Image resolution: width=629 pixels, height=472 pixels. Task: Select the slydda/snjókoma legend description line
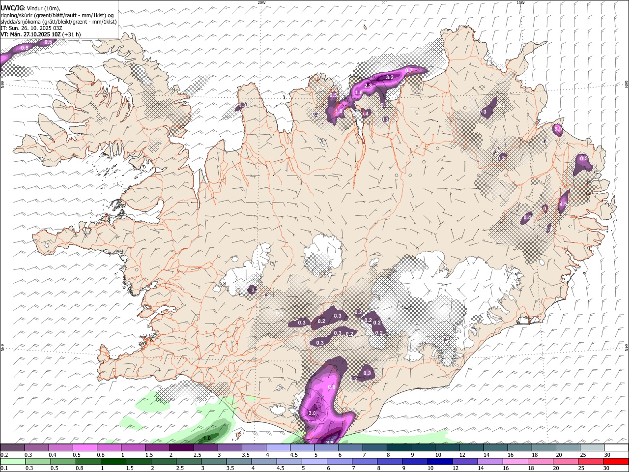tap(58, 22)
